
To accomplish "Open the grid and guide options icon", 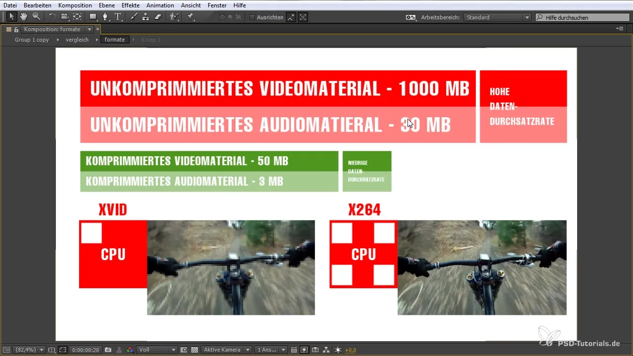I will click(51, 350).
